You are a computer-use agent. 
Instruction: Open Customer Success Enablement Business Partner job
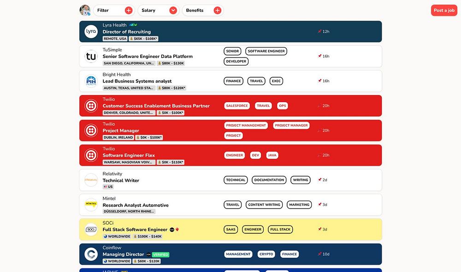pos(156,106)
